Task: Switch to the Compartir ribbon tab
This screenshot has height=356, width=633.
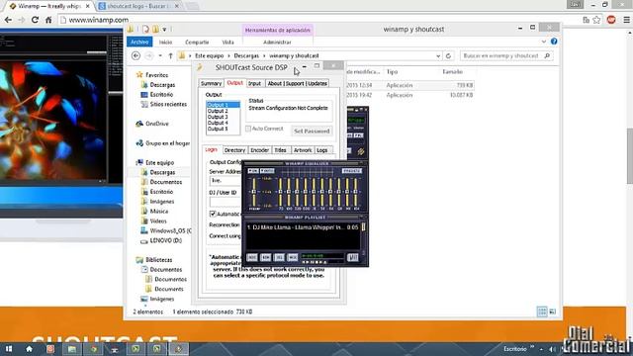Action: (197, 42)
